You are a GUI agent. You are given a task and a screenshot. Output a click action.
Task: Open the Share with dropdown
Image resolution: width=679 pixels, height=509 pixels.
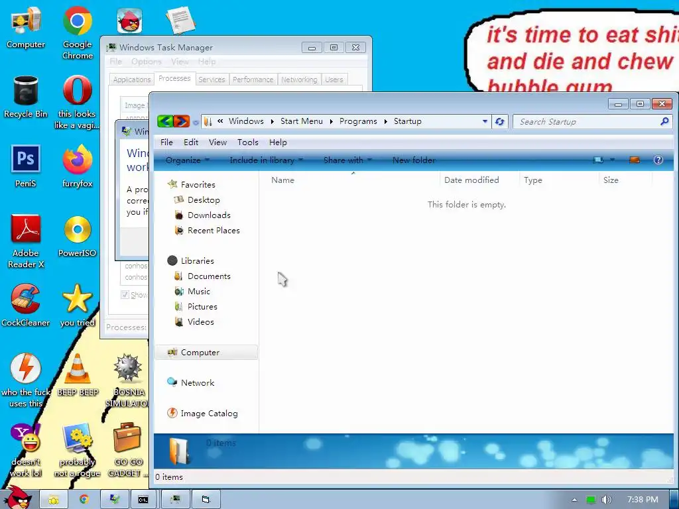pyautogui.click(x=347, y=160)
